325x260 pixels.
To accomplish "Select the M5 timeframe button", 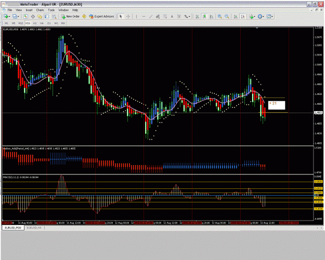I will (14, 23).
